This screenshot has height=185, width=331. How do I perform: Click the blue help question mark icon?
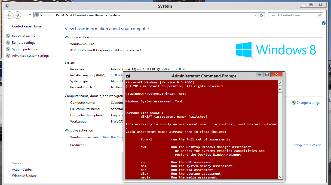tap(323, 23)
